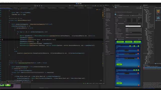Image resolution: width=161 pixels, height=90 pixels.
Task: Open Module script component context menu
Action: pyautogui.click(x=141, y=39)
